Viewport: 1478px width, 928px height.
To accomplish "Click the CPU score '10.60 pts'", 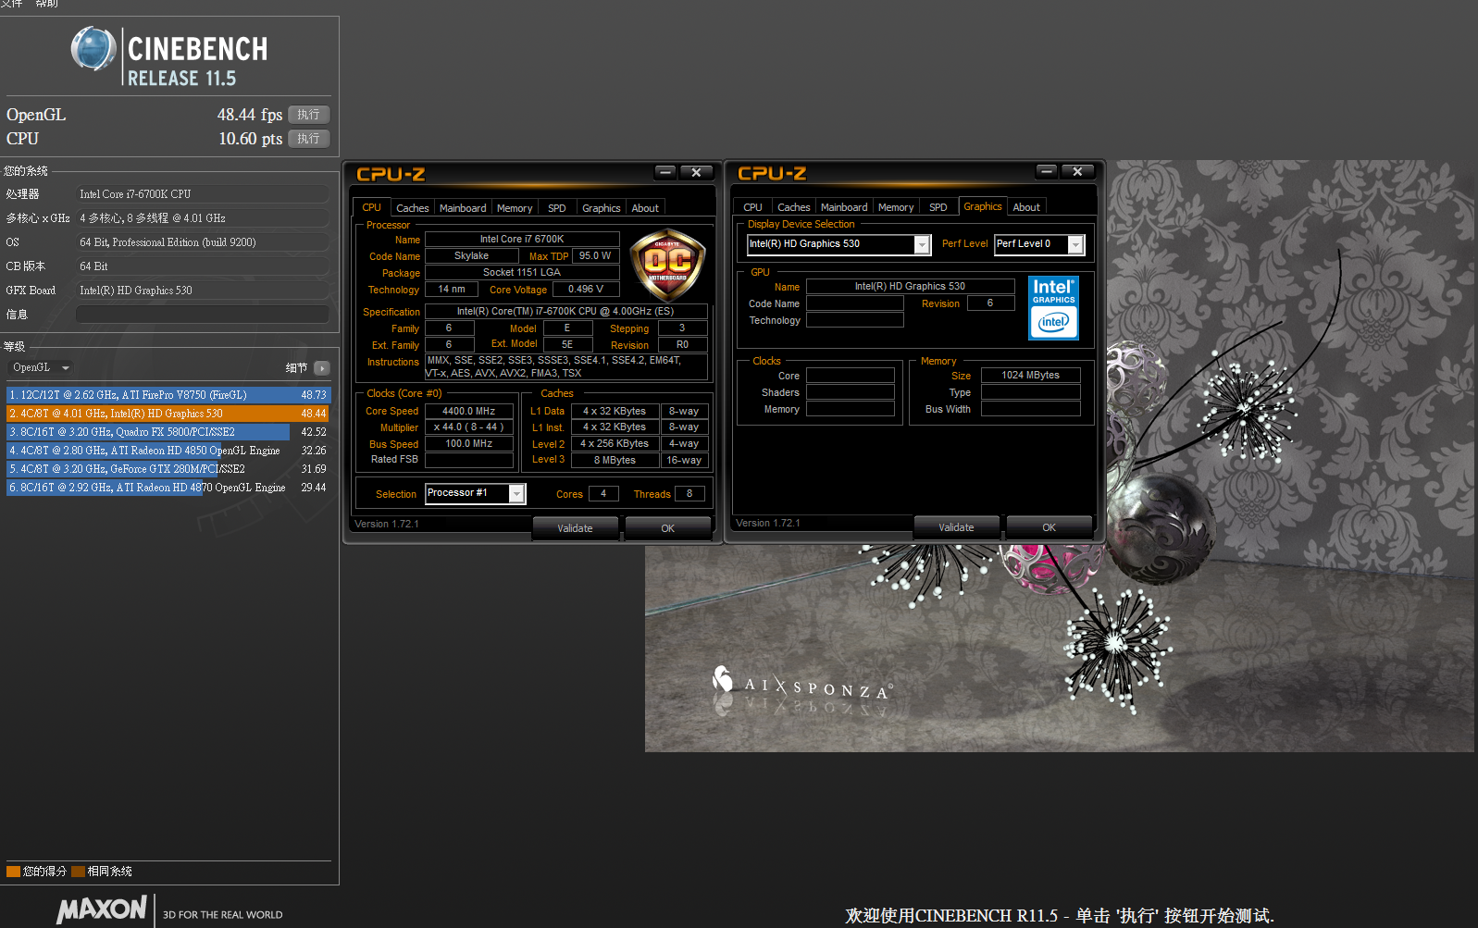I will pos(251,139).
